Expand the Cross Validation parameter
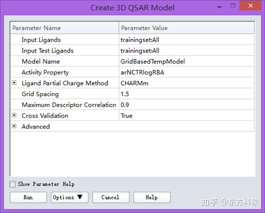This screenshot has height=213, width=265. [x=14, y=115]
